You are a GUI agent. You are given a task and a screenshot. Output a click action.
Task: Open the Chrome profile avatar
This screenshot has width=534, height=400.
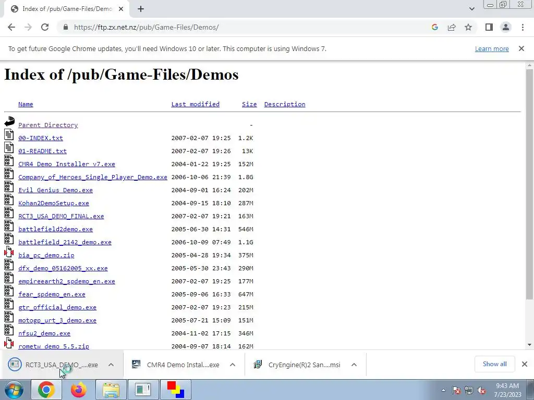506,27
